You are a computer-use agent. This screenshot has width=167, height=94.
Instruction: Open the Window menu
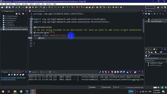tap(49, 4)
